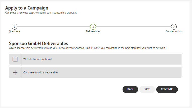Click the Website banner browser window icon
This screenshot has height=108, width=192.
click(x=15, y=59)
